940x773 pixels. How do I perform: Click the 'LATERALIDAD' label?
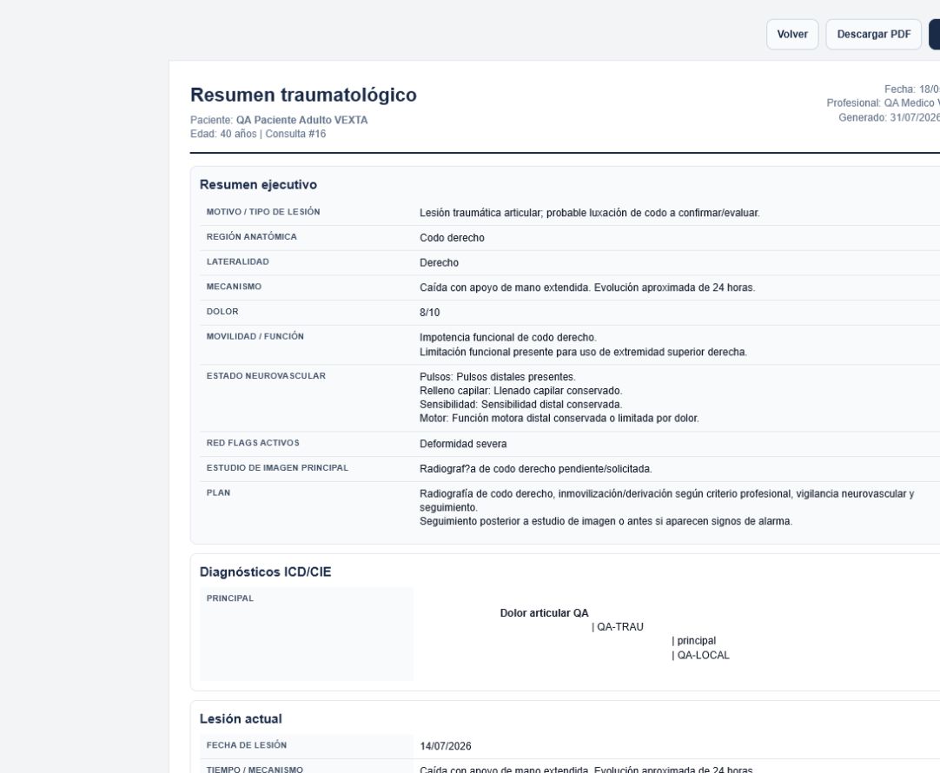[237, 261]
